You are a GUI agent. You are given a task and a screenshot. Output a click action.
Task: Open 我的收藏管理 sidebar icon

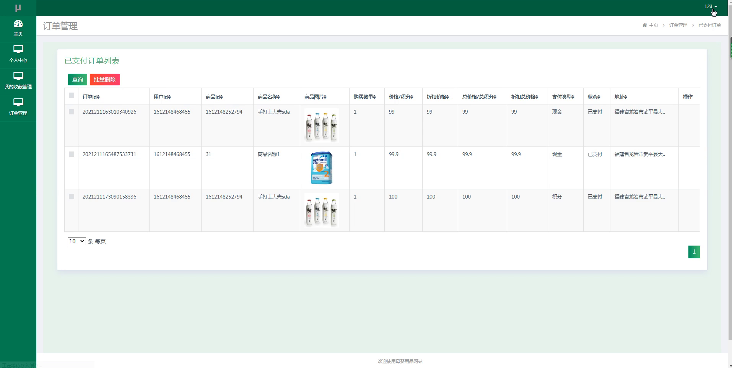click(18, 76)
